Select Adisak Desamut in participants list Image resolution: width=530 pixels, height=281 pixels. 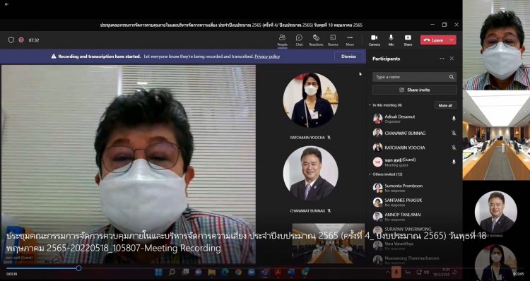coord(414,119)
